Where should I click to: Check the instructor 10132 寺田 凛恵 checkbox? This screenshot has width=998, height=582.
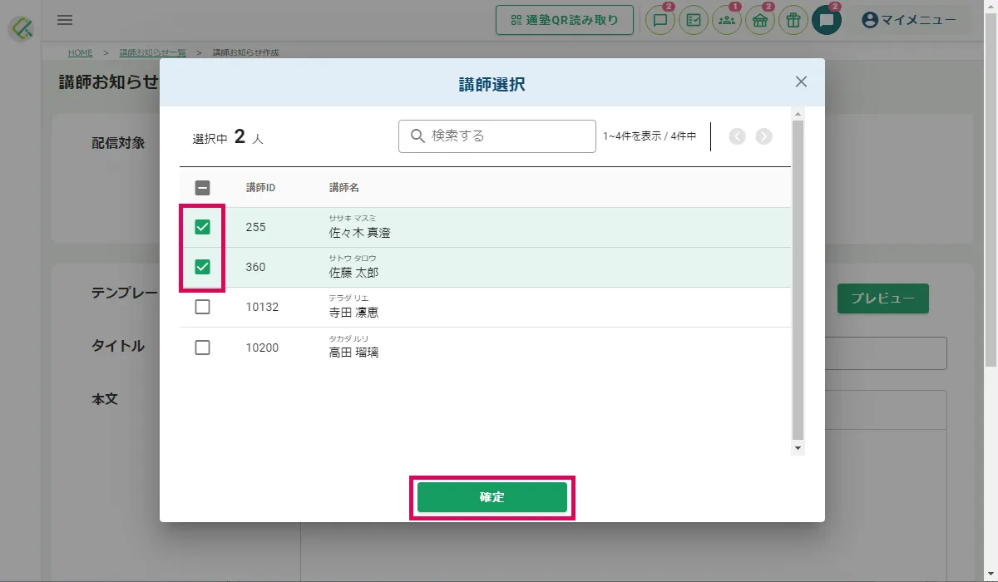coord(202,307)
